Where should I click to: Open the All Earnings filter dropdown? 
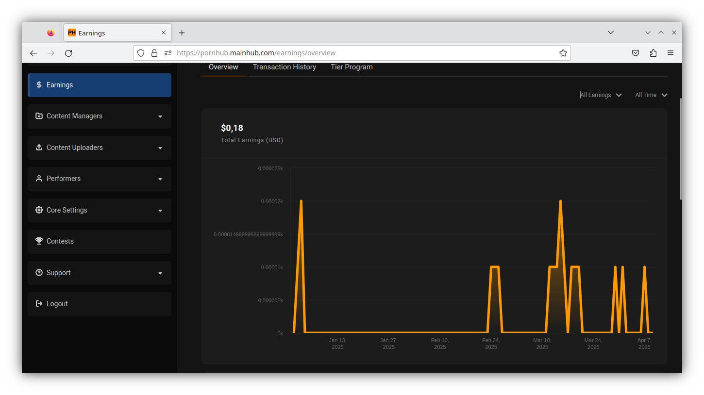click(x=601, y=95)
